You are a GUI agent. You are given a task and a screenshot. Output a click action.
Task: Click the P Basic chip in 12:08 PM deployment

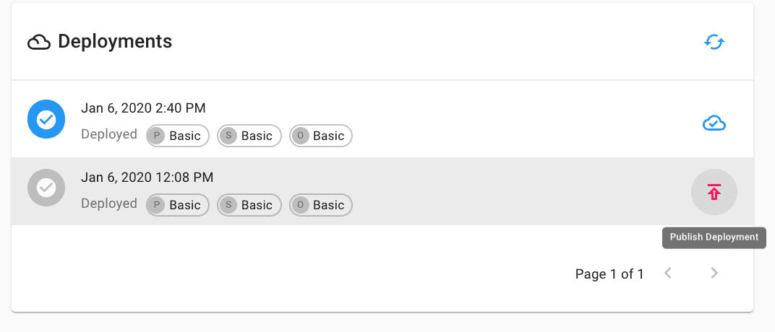click(x=178, y=205)
